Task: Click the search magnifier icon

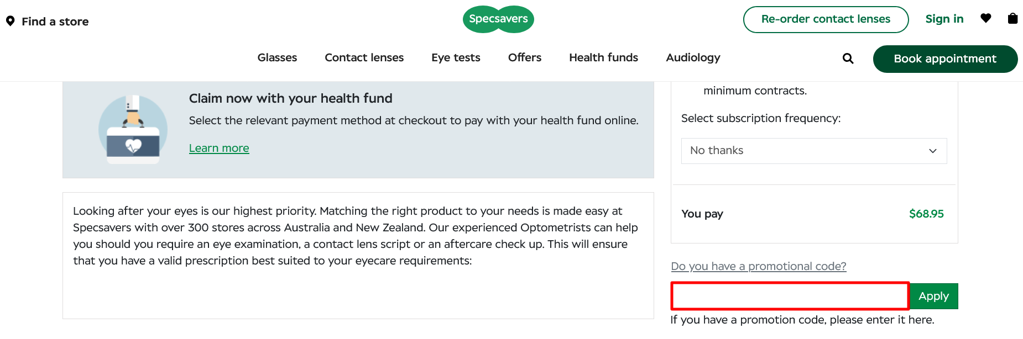Action: coord(848,59)
